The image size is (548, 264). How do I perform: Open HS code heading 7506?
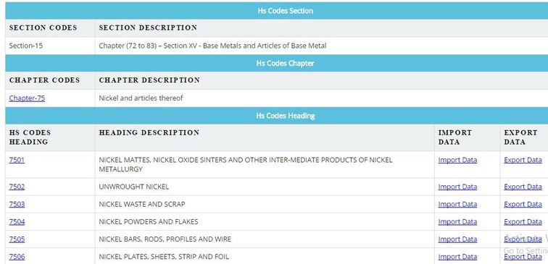(x=17, y=257)
